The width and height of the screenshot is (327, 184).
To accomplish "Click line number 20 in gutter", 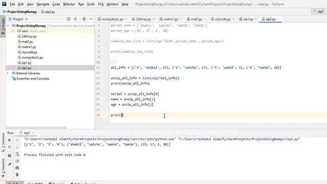I will [x=98, y=115].
